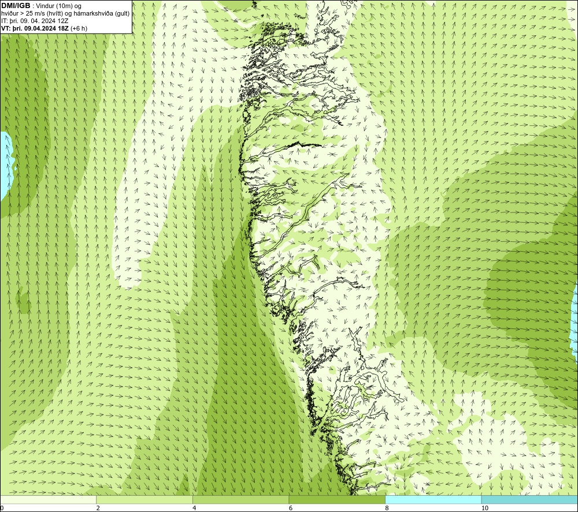The height and width of the screenshot is (512, 578).
Task: Click the 'VT: þri. 09.04.2024 18Z' valid time line
Action: click(35, 28)
